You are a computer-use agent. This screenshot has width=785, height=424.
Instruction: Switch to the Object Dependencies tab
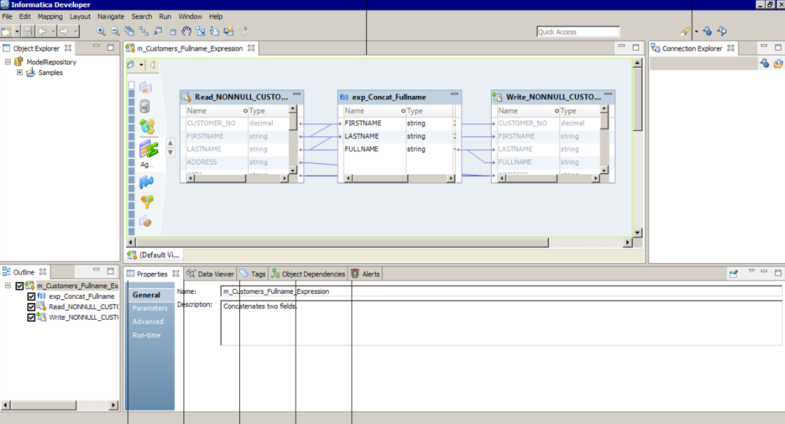click(x=308, y=274)
